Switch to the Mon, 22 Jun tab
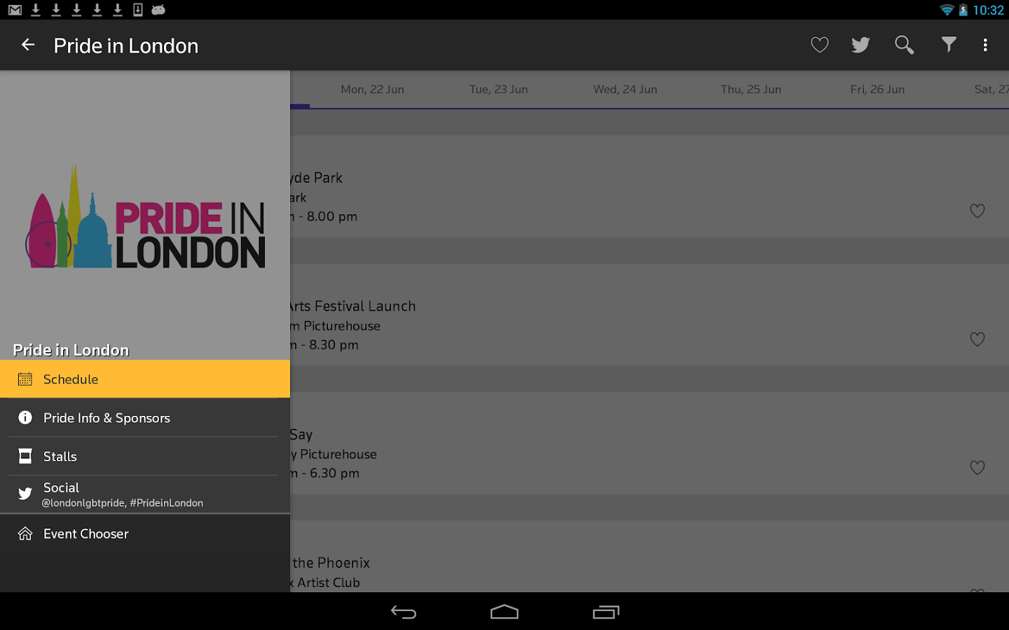Viewport: 1009px width, 630px height. pyautogui.click(x=373, y=90)
